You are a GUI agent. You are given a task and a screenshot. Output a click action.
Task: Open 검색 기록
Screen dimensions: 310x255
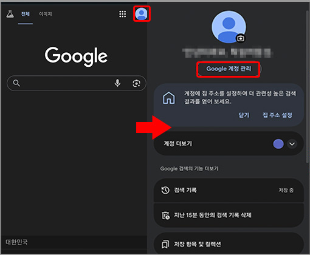tap(229, 190)
